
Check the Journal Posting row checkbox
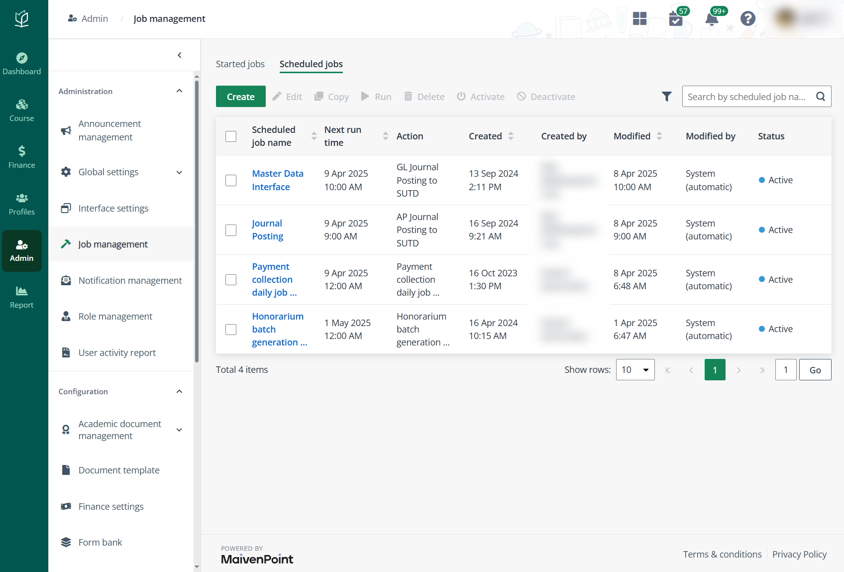(231, 230)
